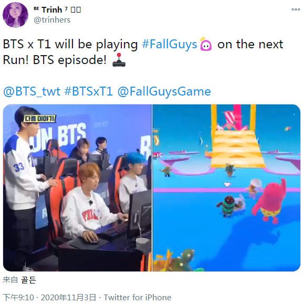This screenshot has height=305, width=304.
Task: Visit the @BTS_twt mention
Action: tap(32, 91)
